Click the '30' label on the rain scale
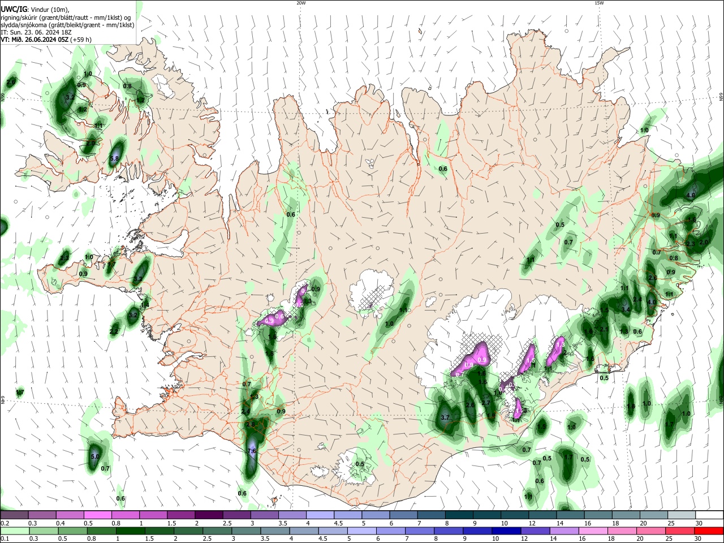 pos(699,539)
